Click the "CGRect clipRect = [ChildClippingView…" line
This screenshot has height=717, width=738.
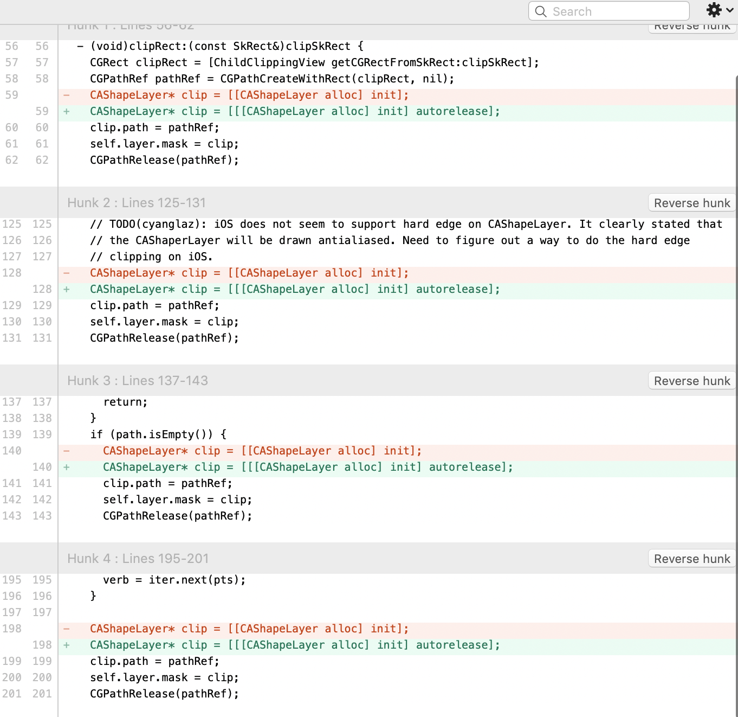coord(314,62)
